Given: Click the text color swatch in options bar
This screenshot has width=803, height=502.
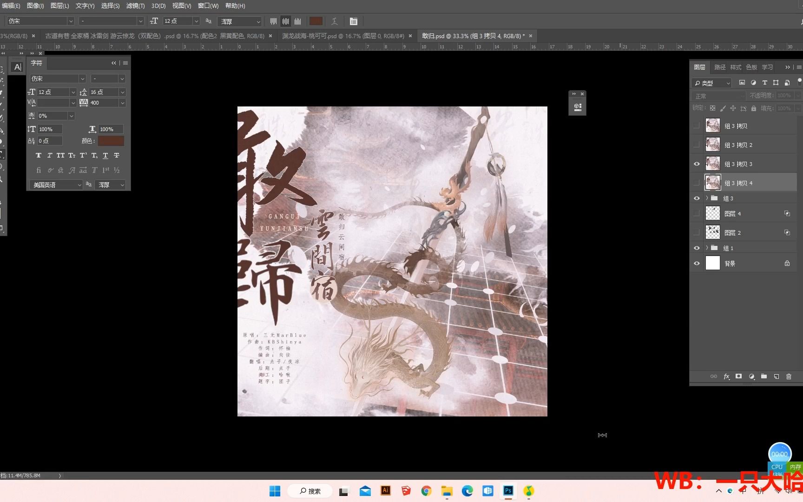Looking at the screenshot, I should (x=316, y=21).
